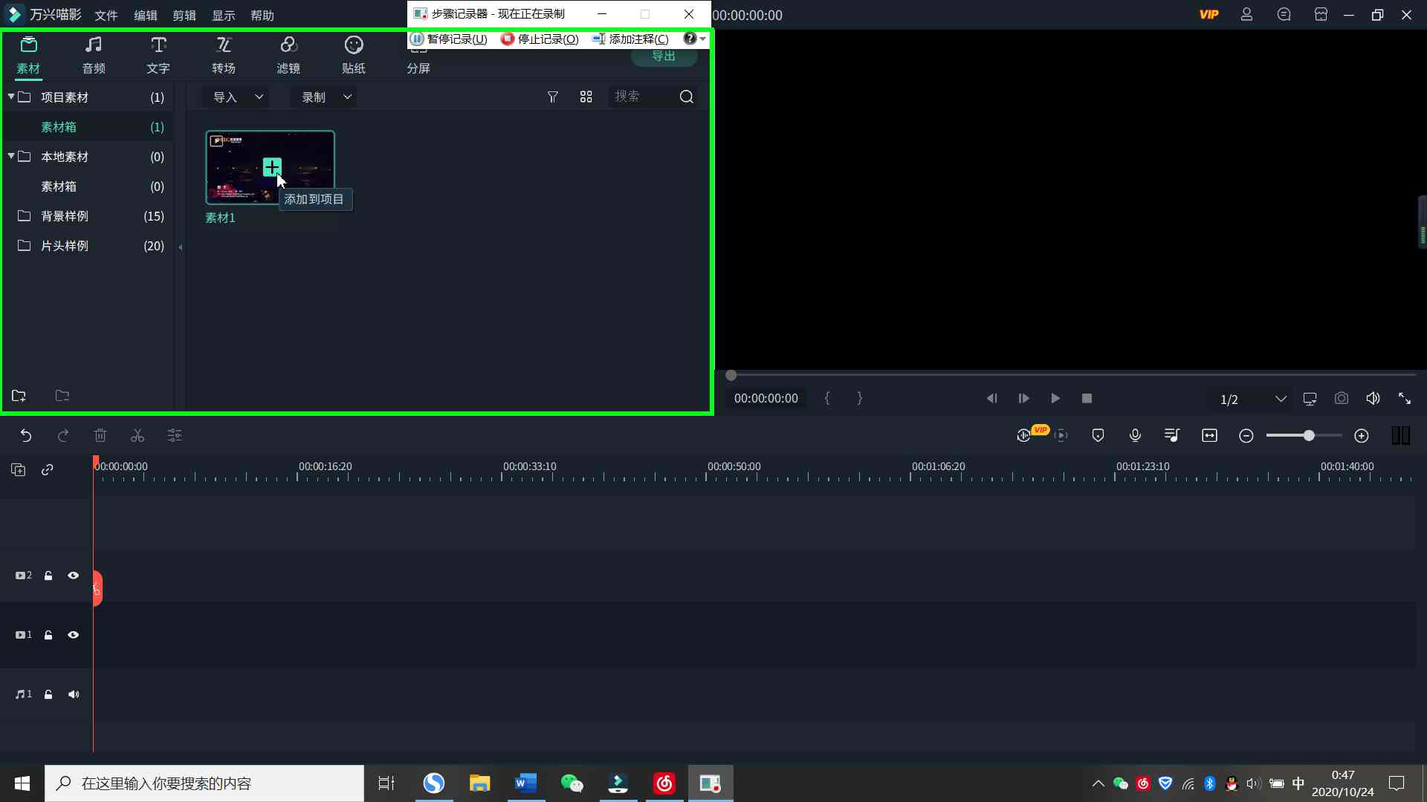Open the Import (导入) dropdown
The image size is (1427, 802).
point(237,97)
